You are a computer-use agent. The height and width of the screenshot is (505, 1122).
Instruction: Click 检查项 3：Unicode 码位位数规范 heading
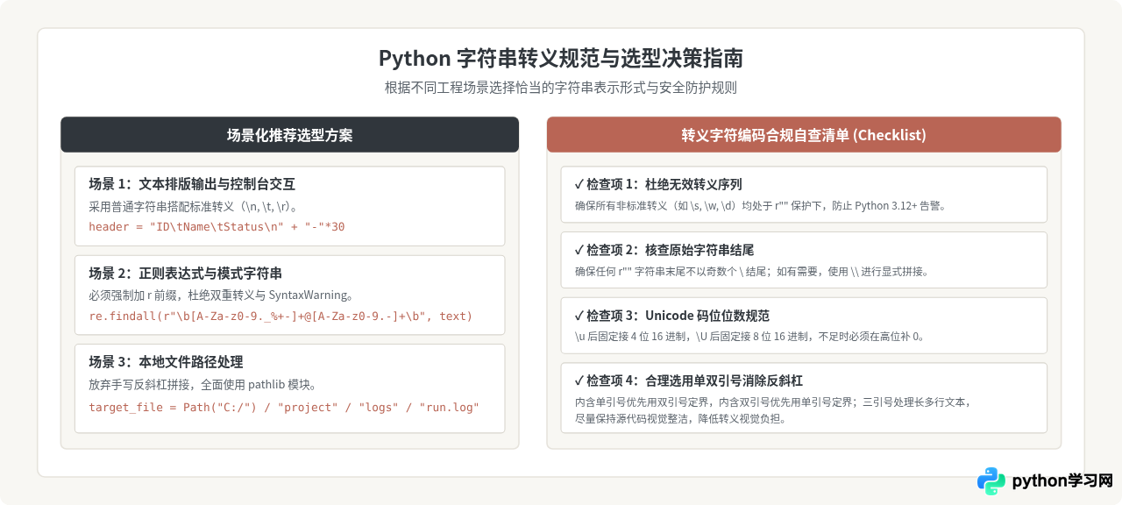coord(672,315)
